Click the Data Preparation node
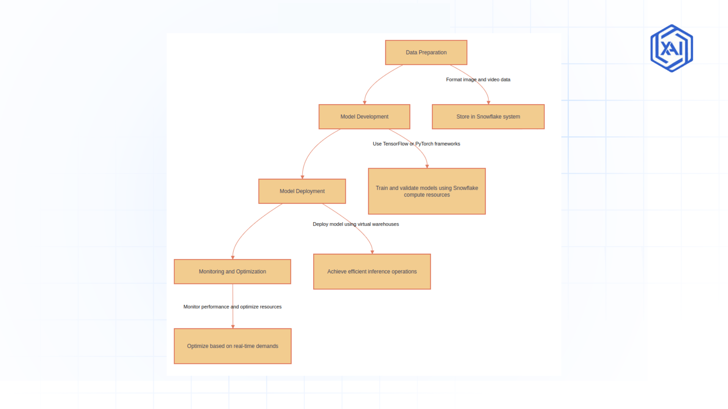 [425, 52]
